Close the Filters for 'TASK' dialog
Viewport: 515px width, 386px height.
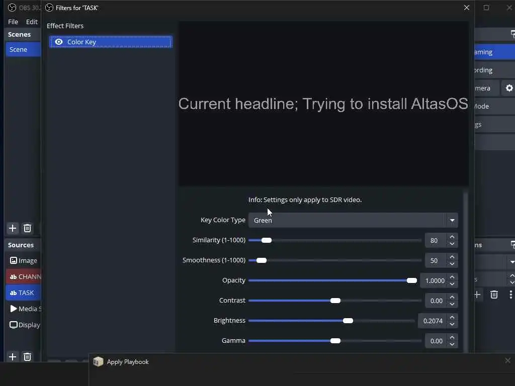point(467,8)
